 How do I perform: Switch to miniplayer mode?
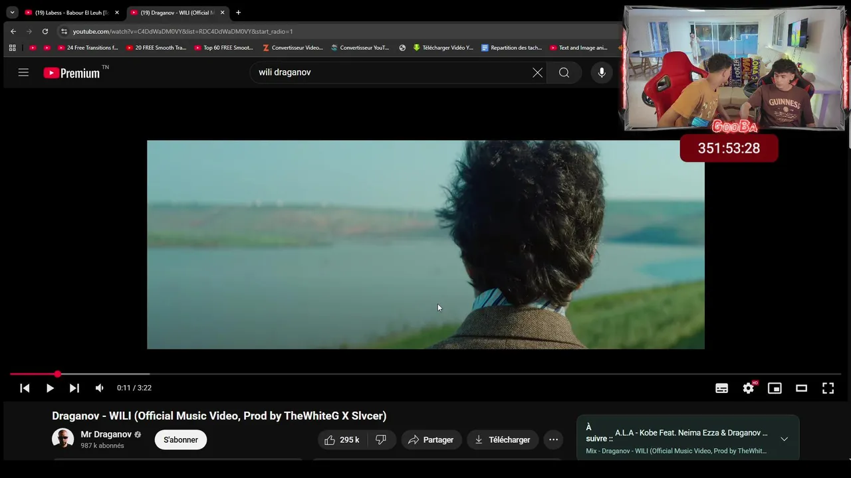(x=775, y=388)
